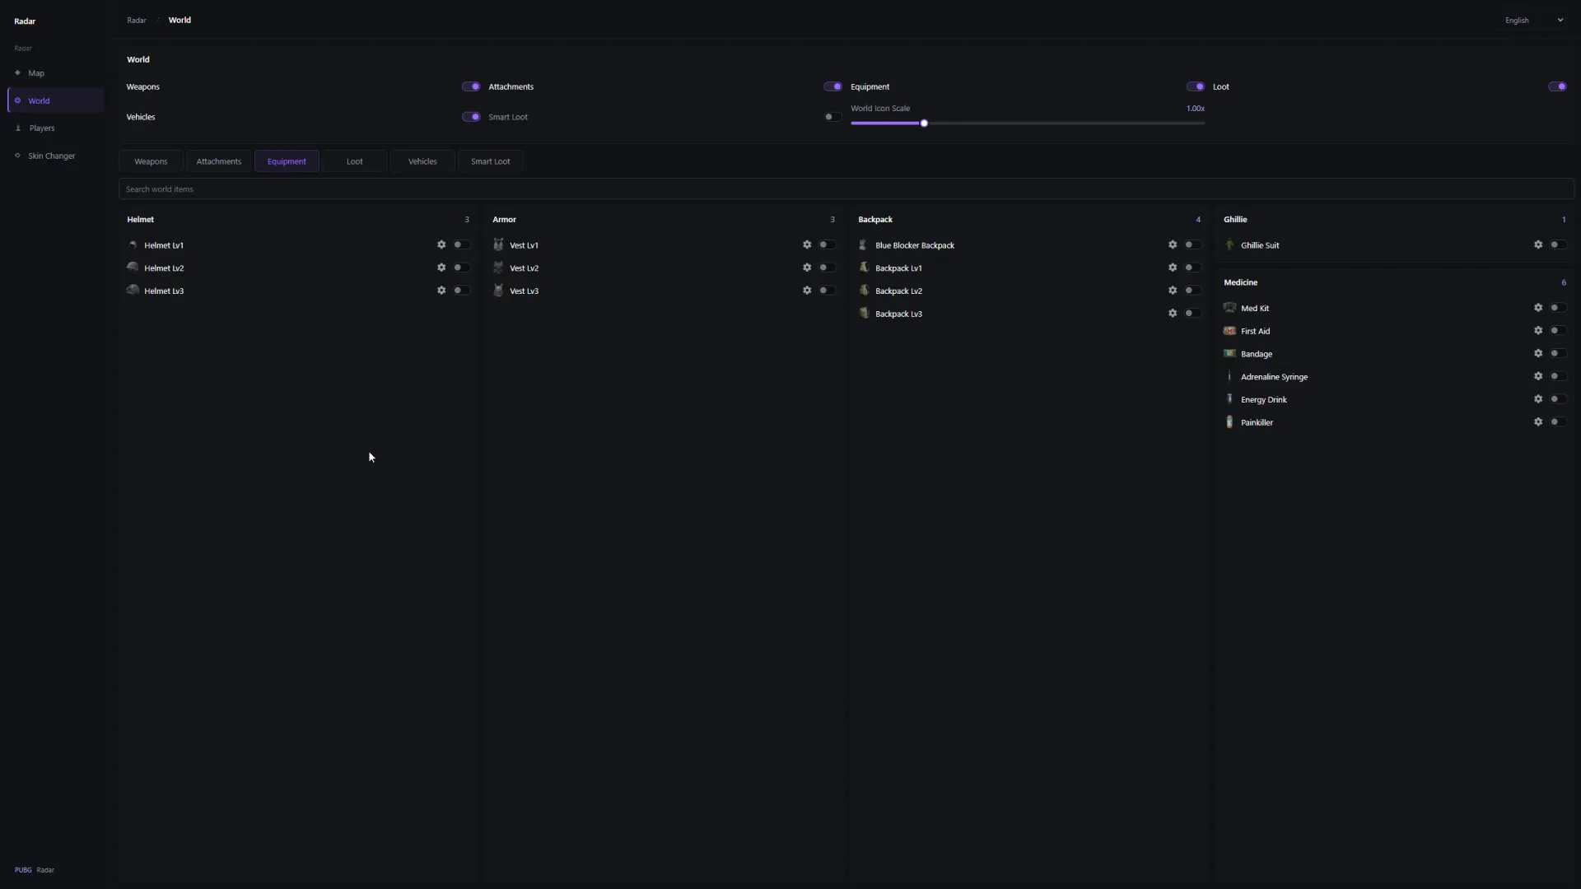Click gear icon for Adrenaline Syringe

(1538, 376)
